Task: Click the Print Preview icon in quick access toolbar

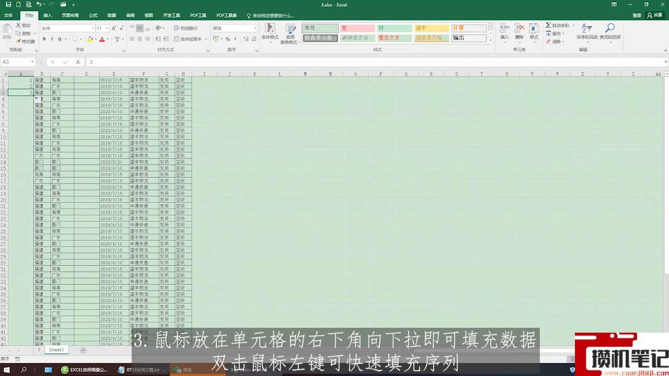Action: [x=28, y=4]
